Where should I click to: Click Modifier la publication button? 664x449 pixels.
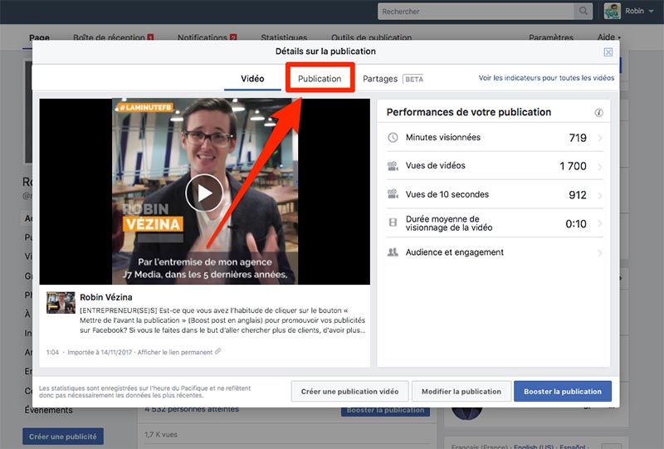point(461,392)
